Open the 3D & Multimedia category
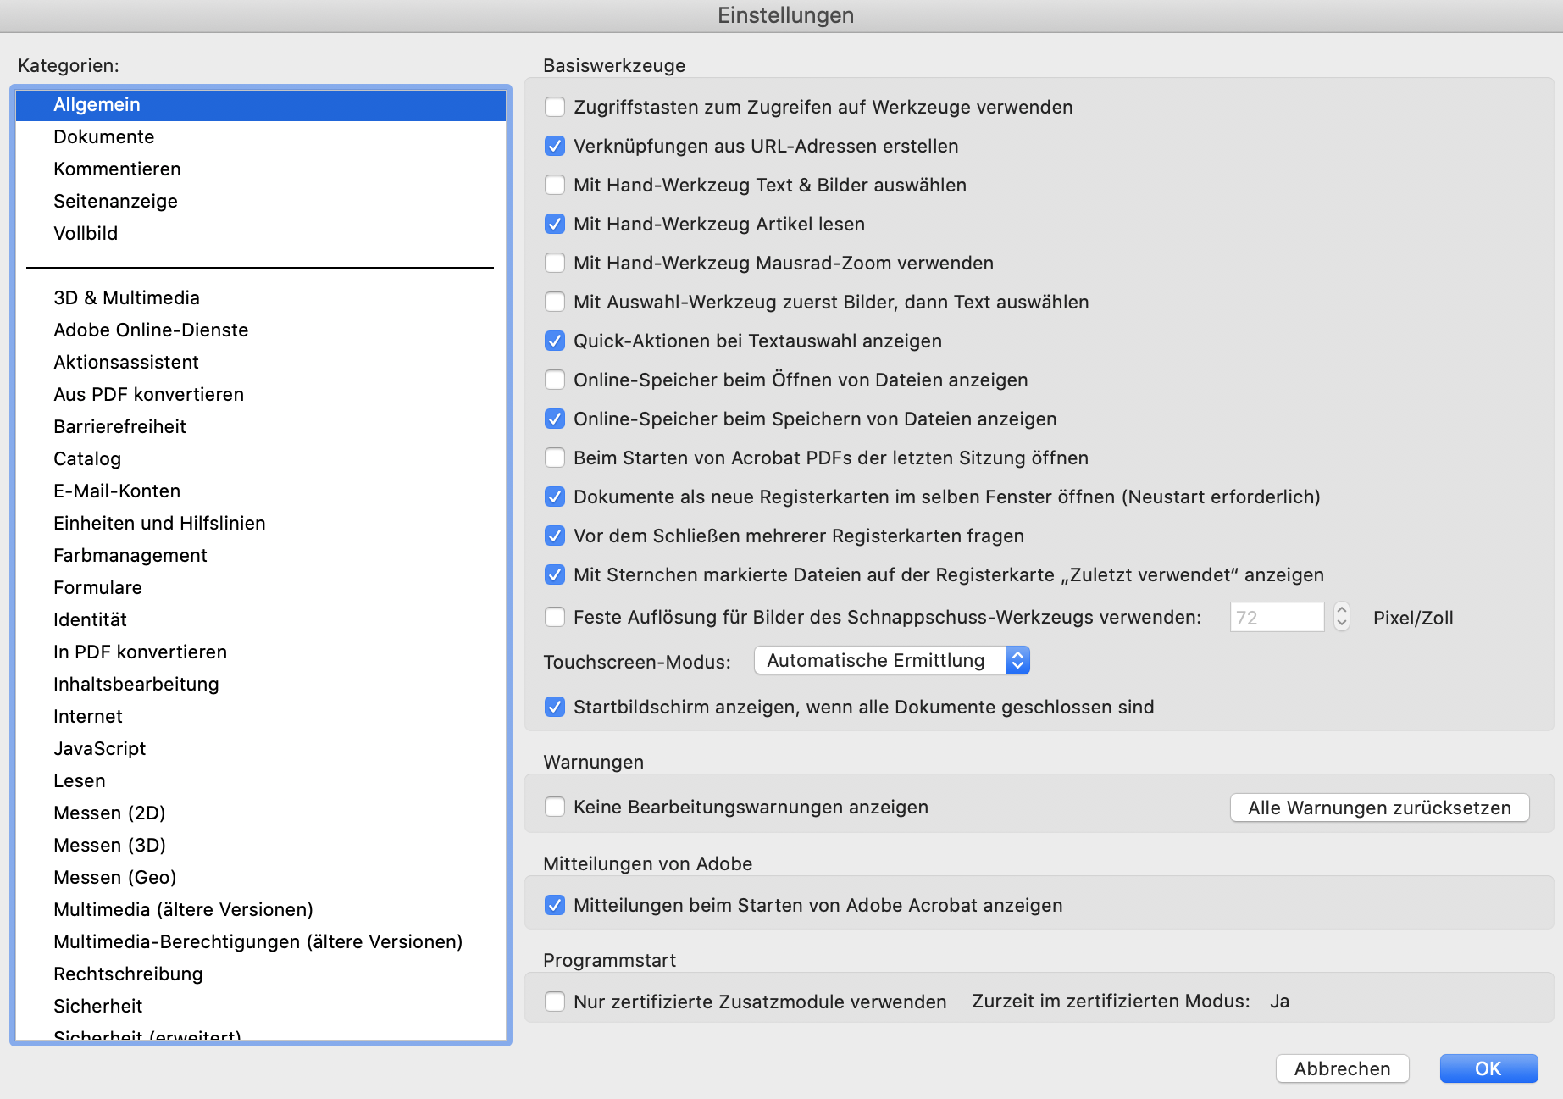This screenshot has height=1099, width=1563. coord(261,297)
